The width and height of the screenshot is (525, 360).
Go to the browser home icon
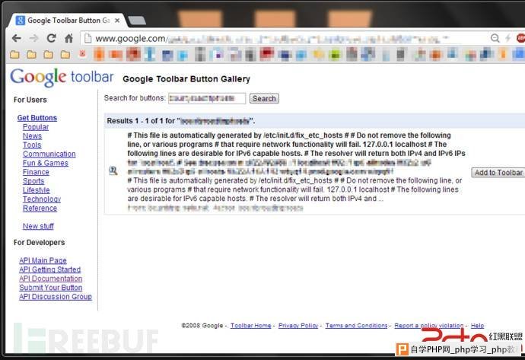click(x=69, y=38)
